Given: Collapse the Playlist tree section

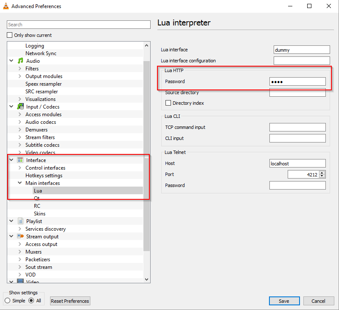Looking at the screenshot, I should [11, 221].
